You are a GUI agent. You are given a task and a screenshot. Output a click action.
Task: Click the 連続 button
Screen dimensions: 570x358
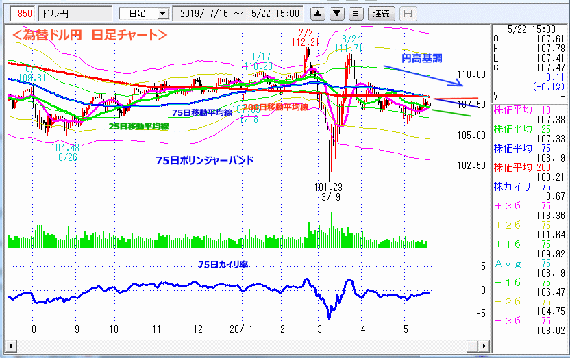click(x=380, y=13)
